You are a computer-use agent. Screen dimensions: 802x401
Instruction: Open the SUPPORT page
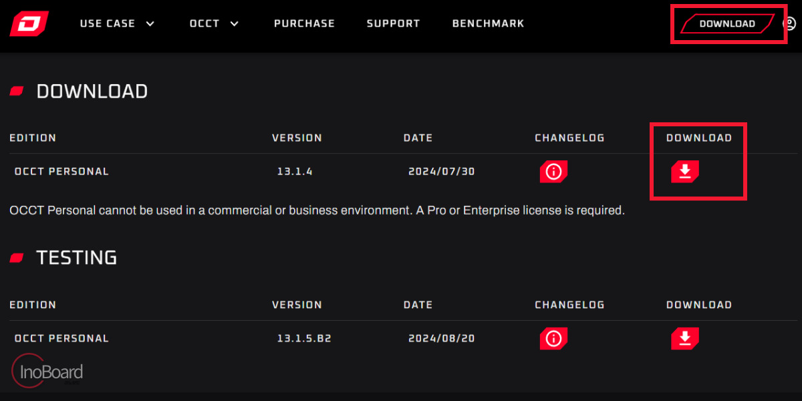coord(393,23)
